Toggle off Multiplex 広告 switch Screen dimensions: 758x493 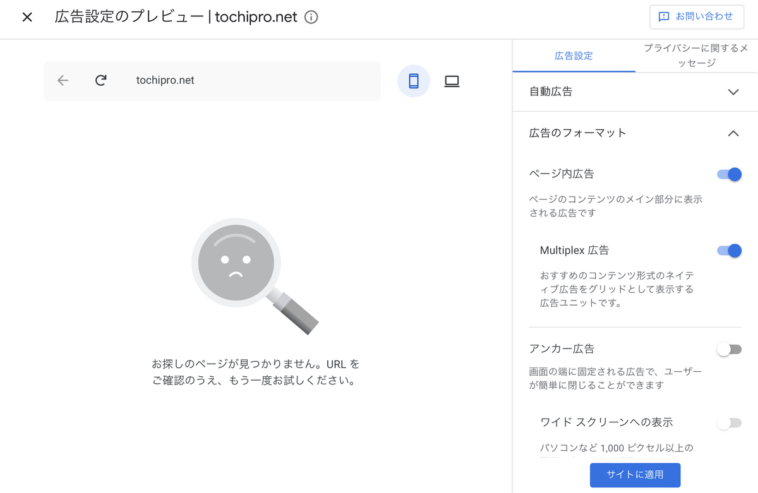point(730,251)
